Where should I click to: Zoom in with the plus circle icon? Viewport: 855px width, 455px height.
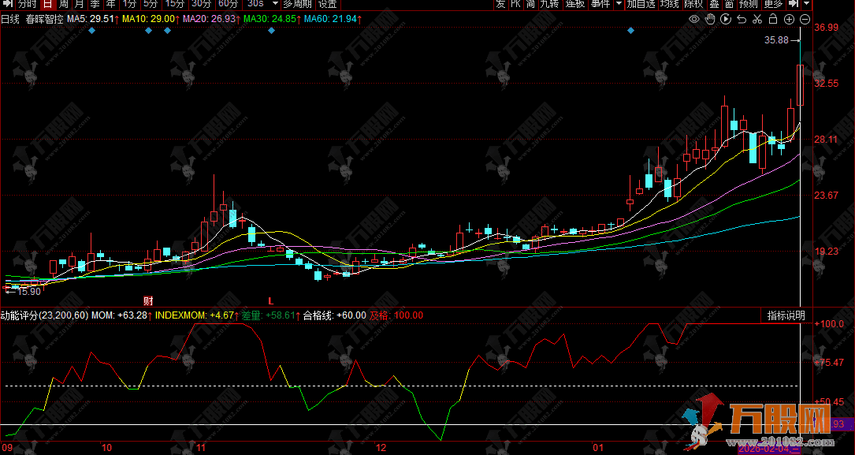789,19
